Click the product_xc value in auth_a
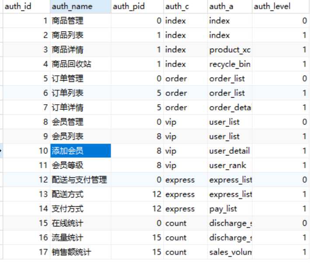The image size is (310, 268). pyautogui.click(x=230, y=50)
